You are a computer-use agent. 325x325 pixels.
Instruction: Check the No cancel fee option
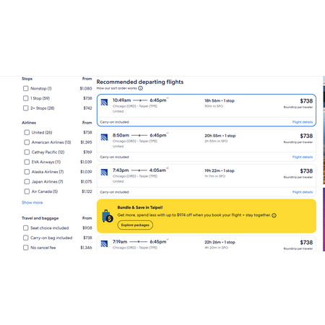point(26,248)
